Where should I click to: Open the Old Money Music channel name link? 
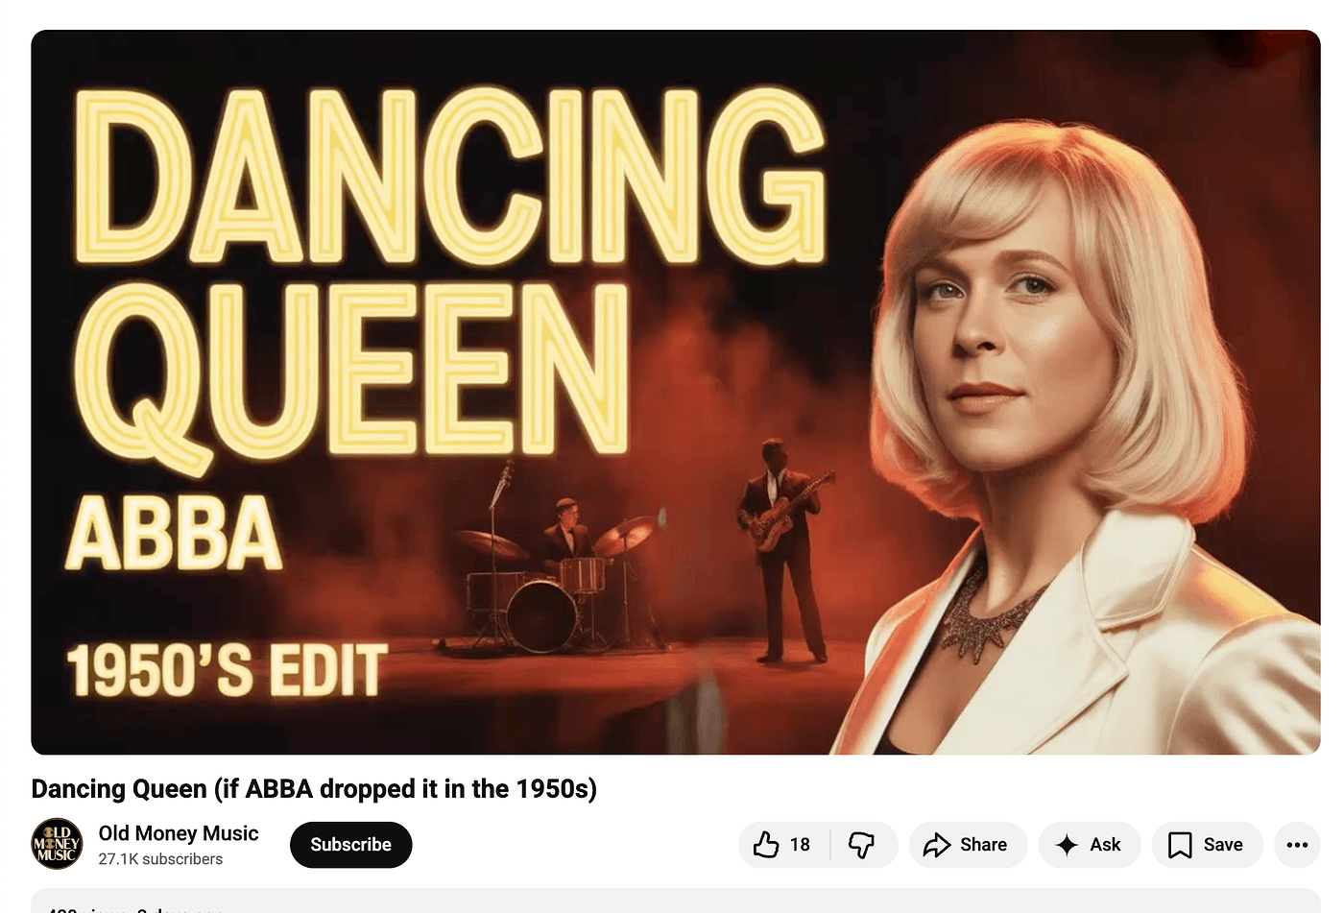[179, 832]
